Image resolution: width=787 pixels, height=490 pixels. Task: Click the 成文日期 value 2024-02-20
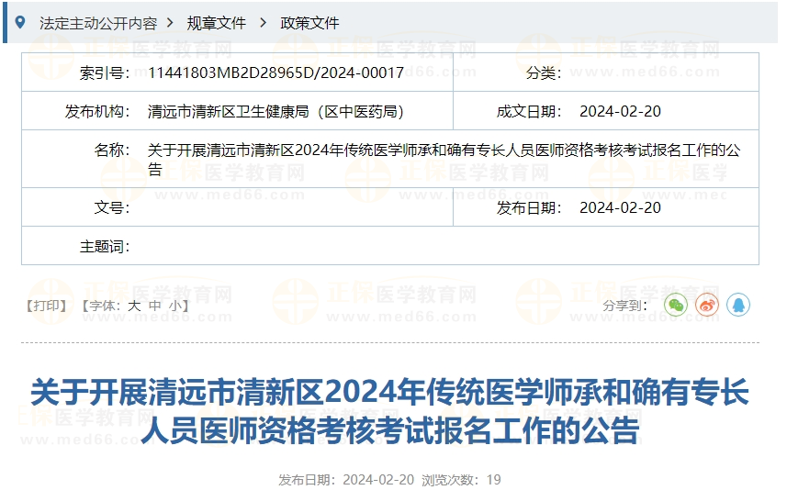click(x=620, y=111)
